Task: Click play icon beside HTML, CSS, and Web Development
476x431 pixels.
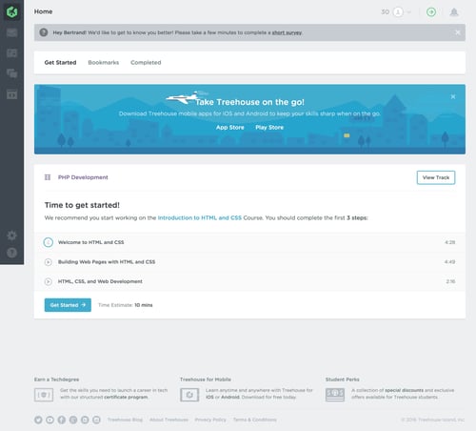Action: click(x=49, y=281)
